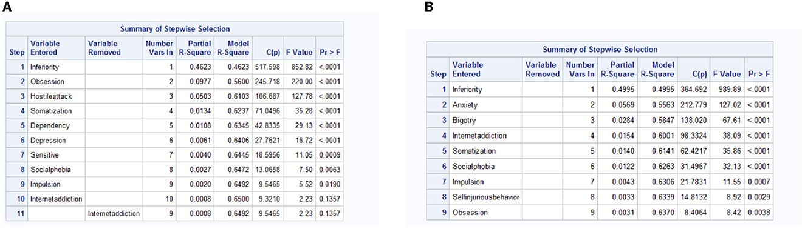Click the Variable Removed header in table A
Viewport: 805px width, 229px height.
click(104, 48)
